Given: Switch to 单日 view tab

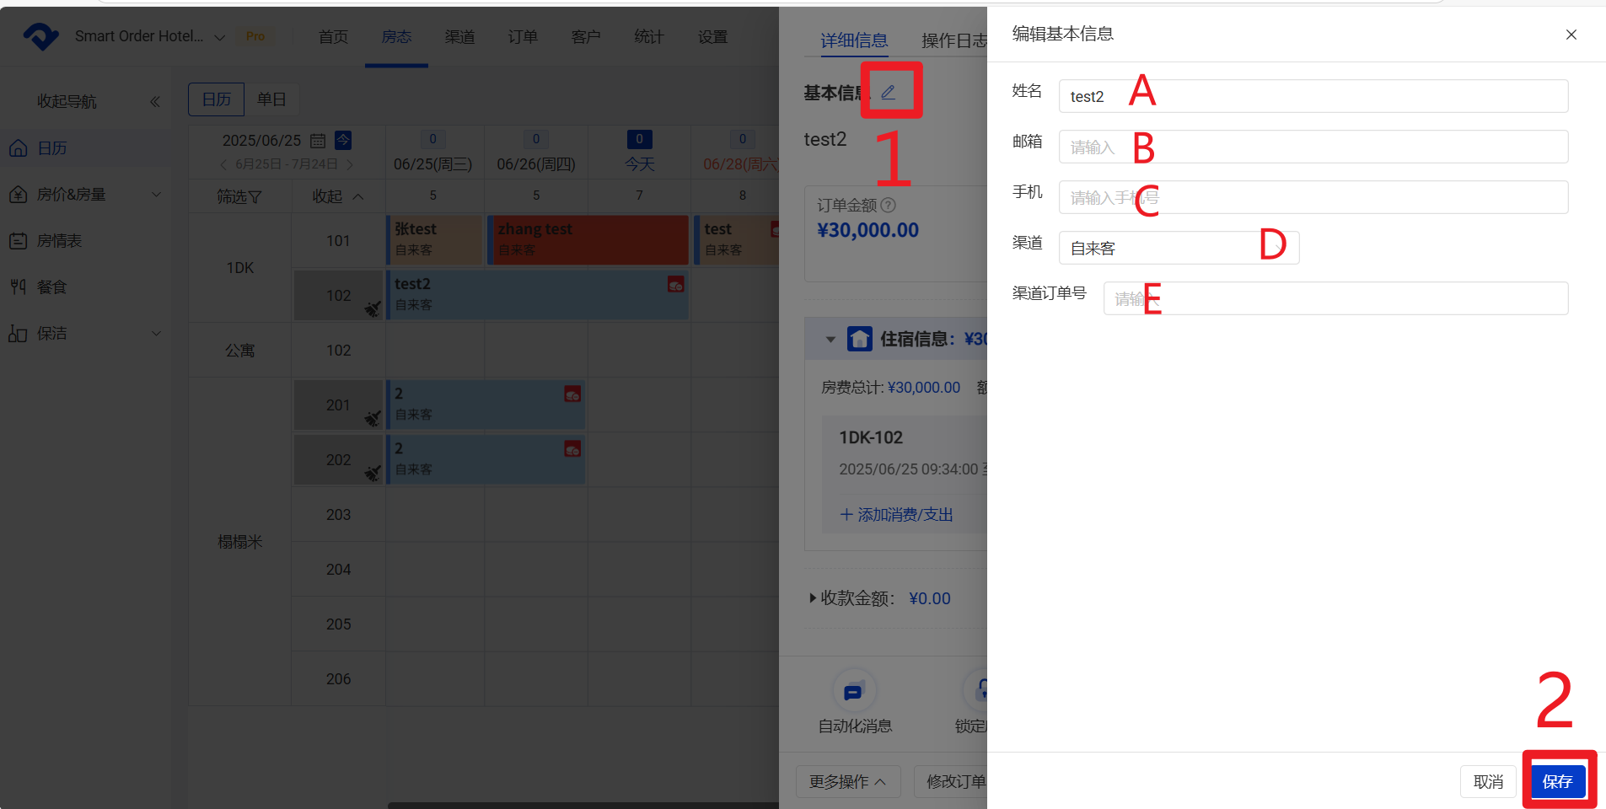Looking at the screenshot, I should click(x=271, y=99).
